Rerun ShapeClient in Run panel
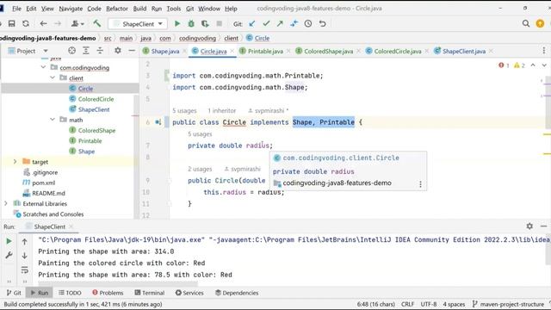The width and height of the screenshot is (551, 310). pyautogui.click(x=9, y=241)
